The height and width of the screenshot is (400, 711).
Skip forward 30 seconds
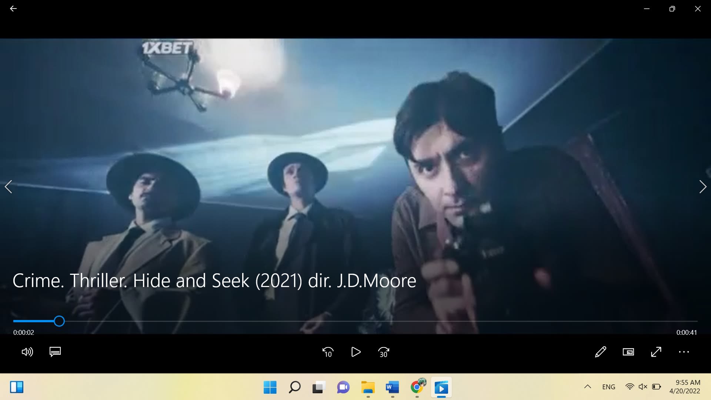pyautogui.click(x=384, y=352)
